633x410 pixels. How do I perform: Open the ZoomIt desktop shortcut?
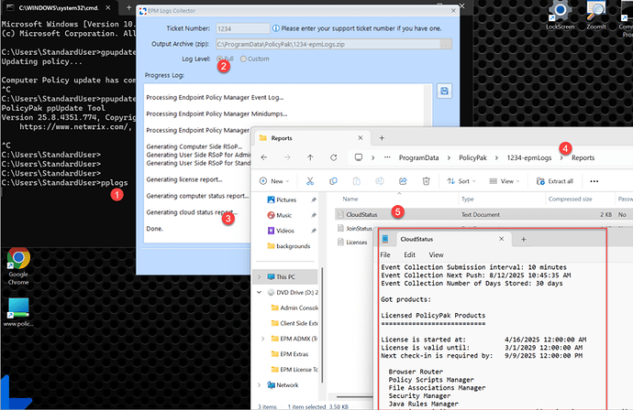pos(596,16)
